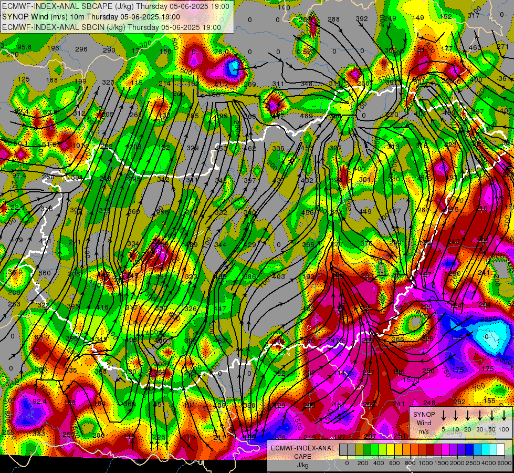514x473 pixels.
Task: Pick the cyan 4000 swatch in CAPE legend
Action: click(485, 450)
